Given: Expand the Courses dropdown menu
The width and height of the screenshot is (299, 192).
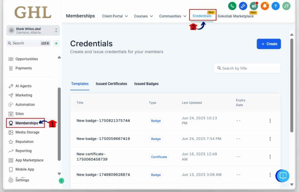Looking at the screenshot, I should [x=143, y=16].
